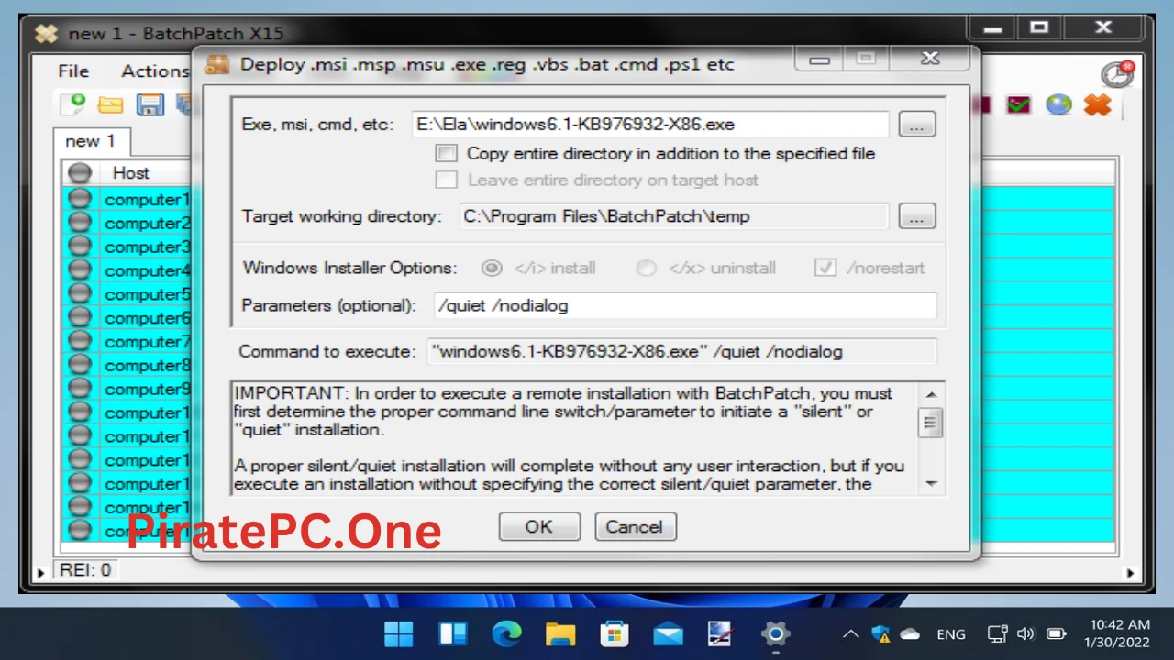Click Cancel in the deploy dialog
Image resolution: width=1174 pixels, height=660 pixels.
pos(635,526)
